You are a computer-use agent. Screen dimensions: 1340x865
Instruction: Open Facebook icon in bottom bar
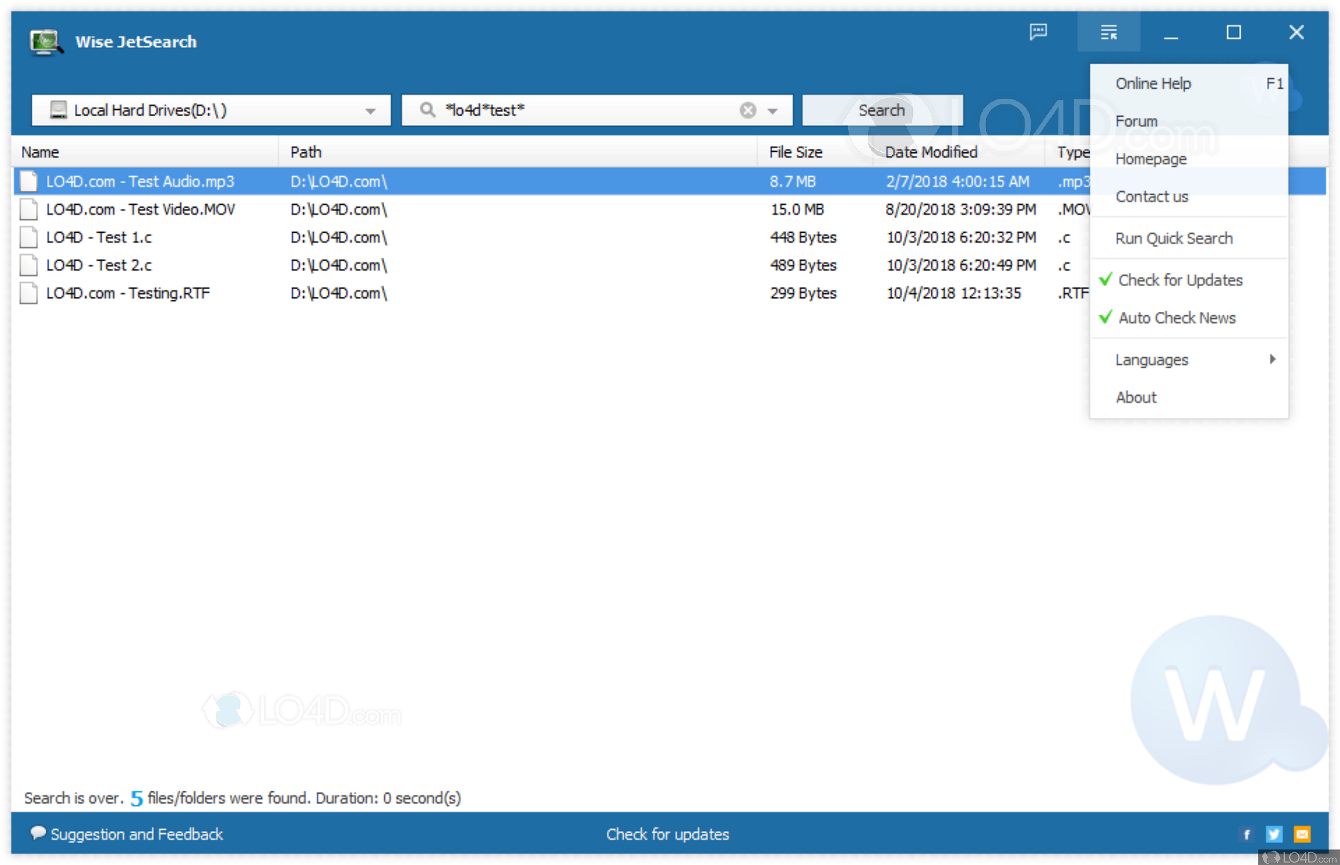pyautogui.click(x=1247, y=834)
